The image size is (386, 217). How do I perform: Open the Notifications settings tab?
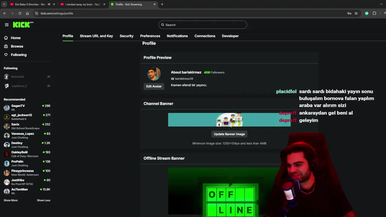(177, 36)
